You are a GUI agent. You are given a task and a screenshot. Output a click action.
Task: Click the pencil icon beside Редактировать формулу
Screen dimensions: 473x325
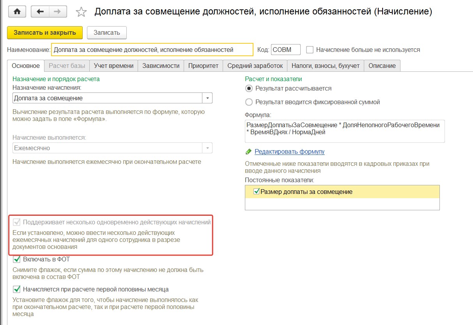(x=248, y=152)
